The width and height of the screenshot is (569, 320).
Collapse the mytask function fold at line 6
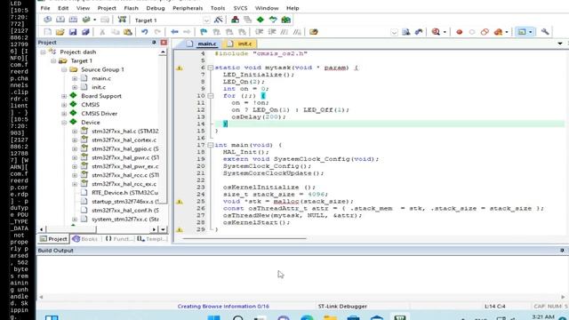click(211, 68)
